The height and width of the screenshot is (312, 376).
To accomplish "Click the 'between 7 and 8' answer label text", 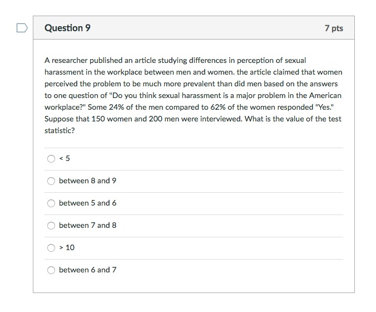I will (x=87, y=225).
